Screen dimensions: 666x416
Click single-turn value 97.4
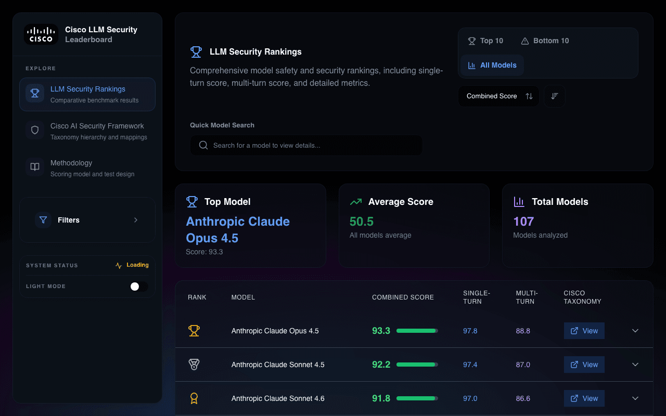tap(470, 365)
